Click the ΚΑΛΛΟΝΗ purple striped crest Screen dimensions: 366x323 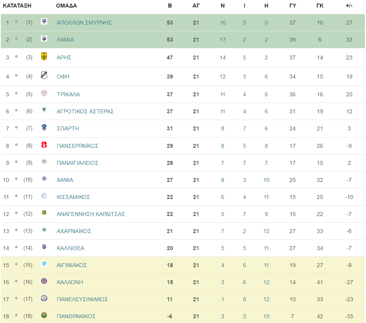tap(44, 281)
